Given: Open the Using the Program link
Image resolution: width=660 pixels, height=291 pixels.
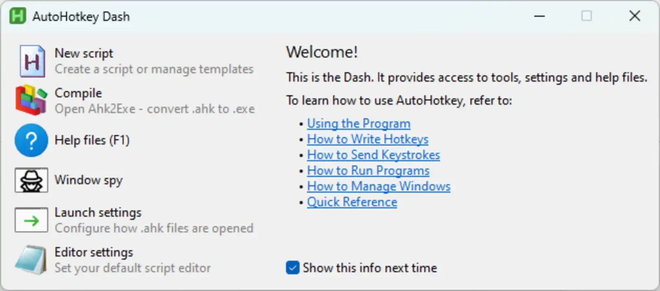Looking at the screenshot, I should pyautogui.click(x=358, y=123).
